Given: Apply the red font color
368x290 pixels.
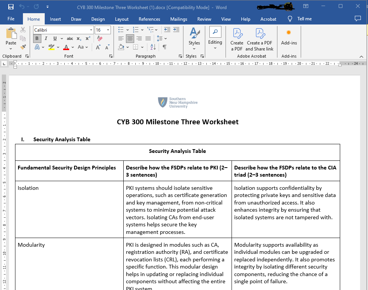Looking at the screenshot, I should 66,47.
